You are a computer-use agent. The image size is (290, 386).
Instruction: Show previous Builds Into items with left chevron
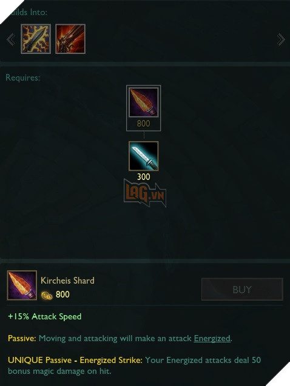pos(11,39)
